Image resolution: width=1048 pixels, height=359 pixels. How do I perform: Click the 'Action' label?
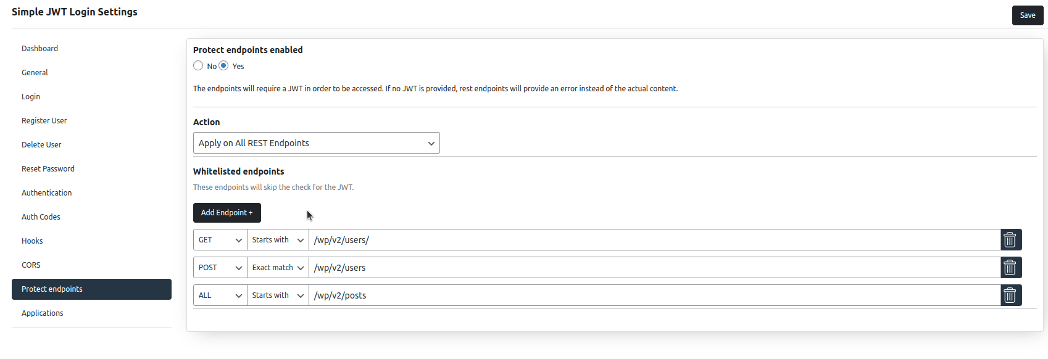(x=207, y=122)
